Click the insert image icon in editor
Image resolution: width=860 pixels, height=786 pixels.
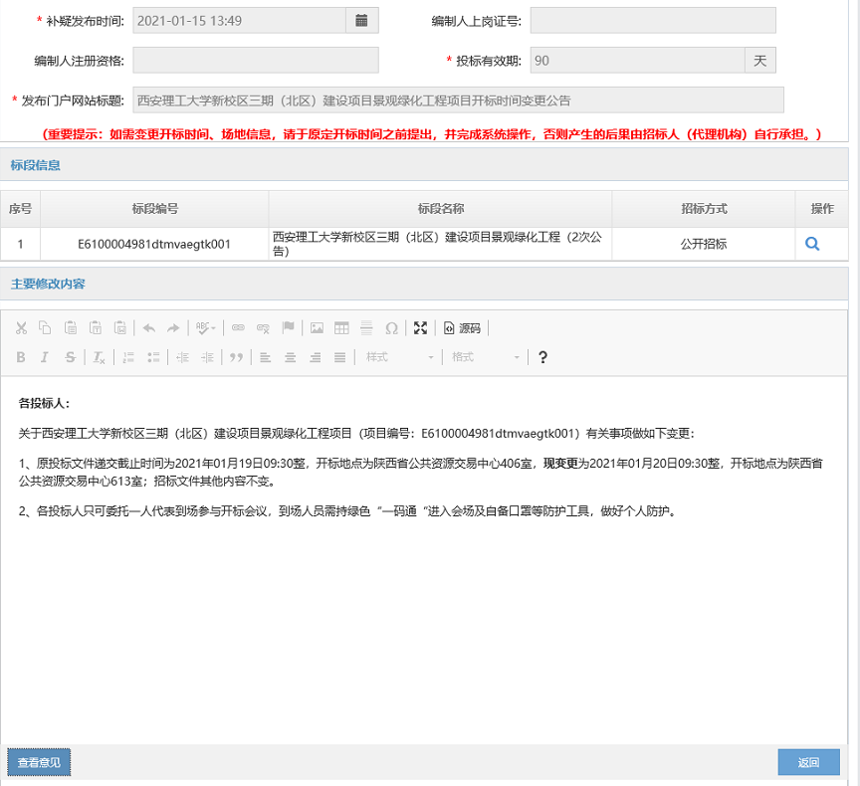[317, 327]
